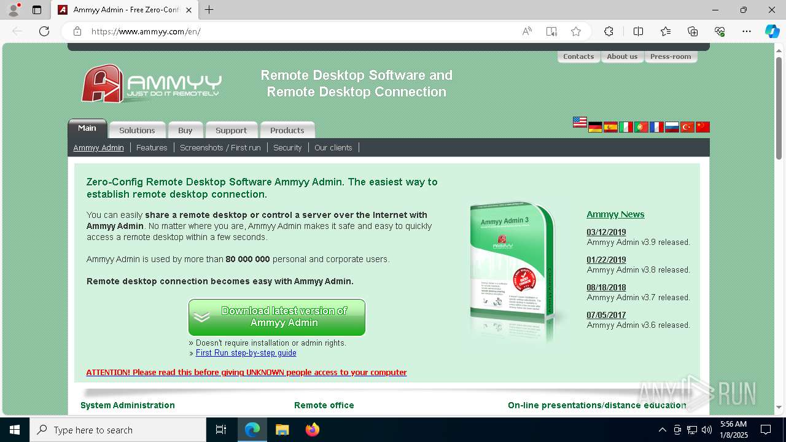Click the Edge profile avatar icon
The height and width of the screenshot is (442, 786).
14,10
